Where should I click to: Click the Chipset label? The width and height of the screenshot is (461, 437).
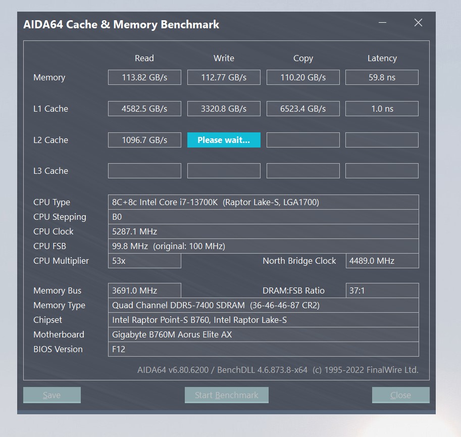click(x=47, y=320)
